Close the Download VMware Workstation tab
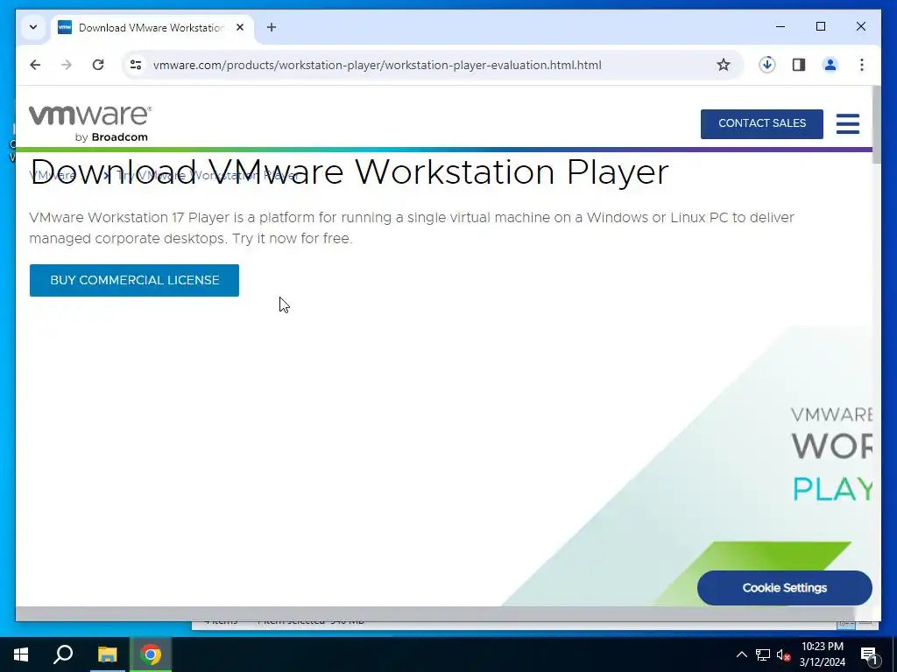897x672 pixels. tap(240, 27)
